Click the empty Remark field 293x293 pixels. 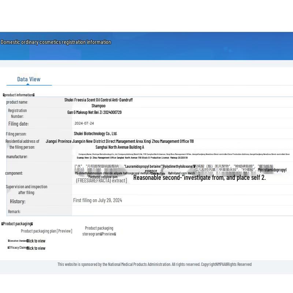pyautogui.click(x=182, y=211)
